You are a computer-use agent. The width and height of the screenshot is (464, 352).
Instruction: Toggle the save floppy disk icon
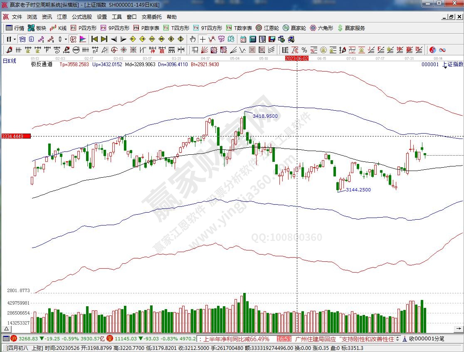point(271,39)
